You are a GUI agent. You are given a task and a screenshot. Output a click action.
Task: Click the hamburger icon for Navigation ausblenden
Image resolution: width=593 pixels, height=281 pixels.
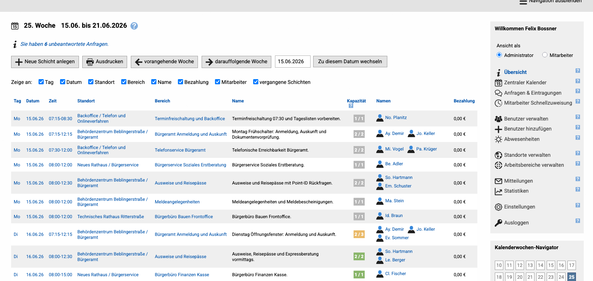[523, 2]
